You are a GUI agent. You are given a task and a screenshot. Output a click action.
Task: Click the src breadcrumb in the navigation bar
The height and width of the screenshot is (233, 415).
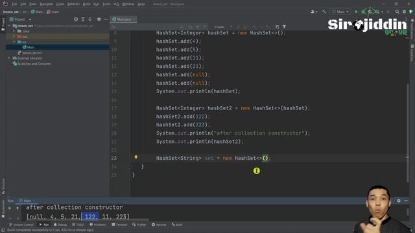click(25, 12)
